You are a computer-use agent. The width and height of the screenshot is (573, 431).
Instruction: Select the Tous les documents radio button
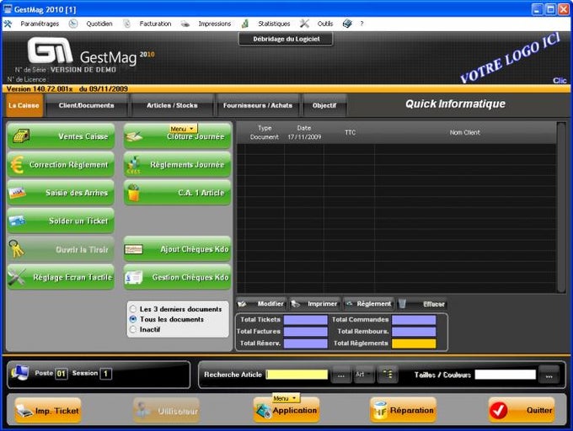(133, 319)
